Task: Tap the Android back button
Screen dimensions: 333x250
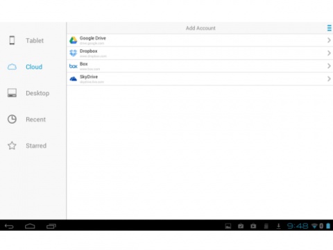Action: 9,226
